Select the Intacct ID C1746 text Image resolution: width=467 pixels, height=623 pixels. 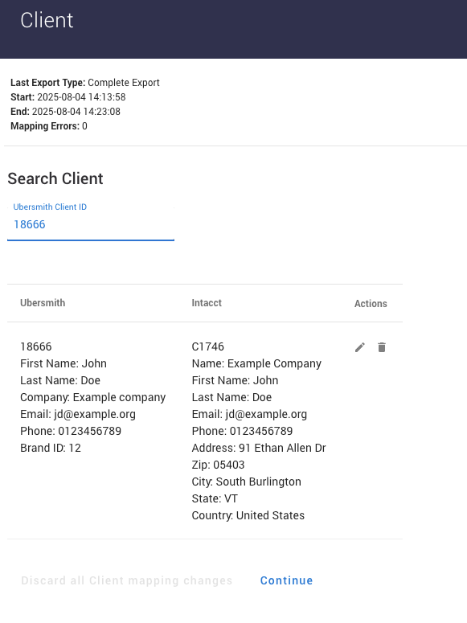(208, 346)
